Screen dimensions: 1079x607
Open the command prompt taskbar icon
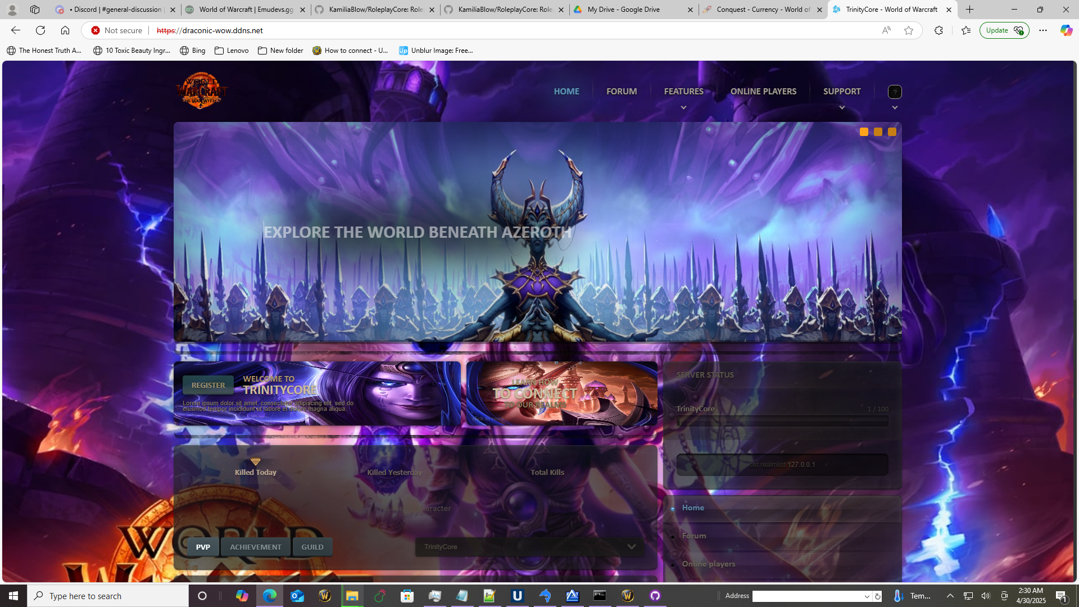[600, 596]
